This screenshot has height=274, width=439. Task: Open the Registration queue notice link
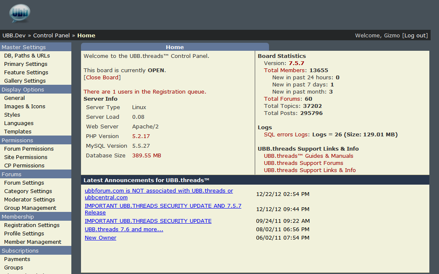[x=145, y=92]
